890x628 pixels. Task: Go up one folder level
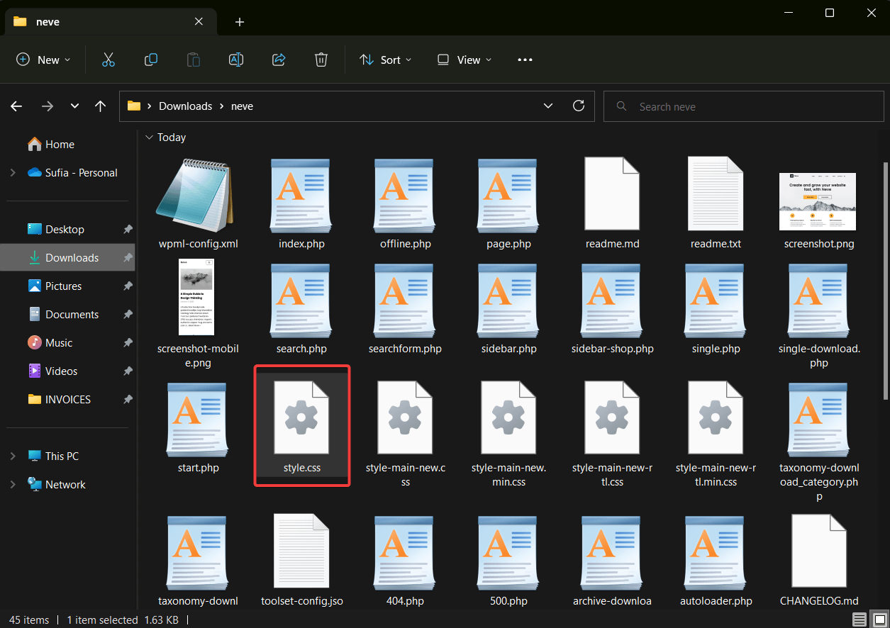point(100,106)
